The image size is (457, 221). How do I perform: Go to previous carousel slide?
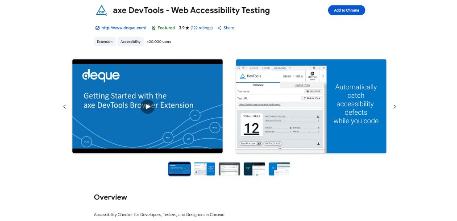(64, 107)
